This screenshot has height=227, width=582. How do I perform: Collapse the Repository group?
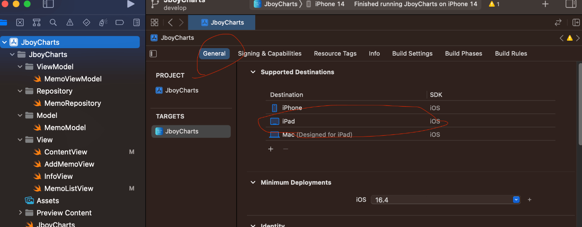tap(20, 91)
